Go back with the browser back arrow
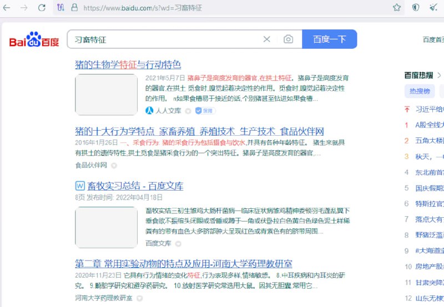The width and height of the screenshot is (444, 307). point(7,8)
